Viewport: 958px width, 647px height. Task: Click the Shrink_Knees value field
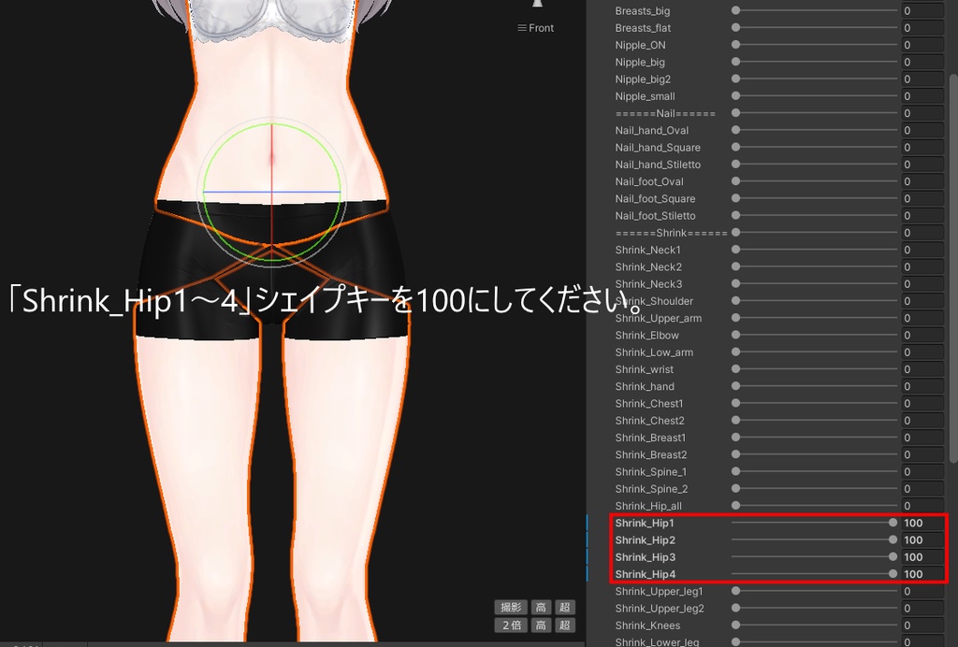click(922, 625)
